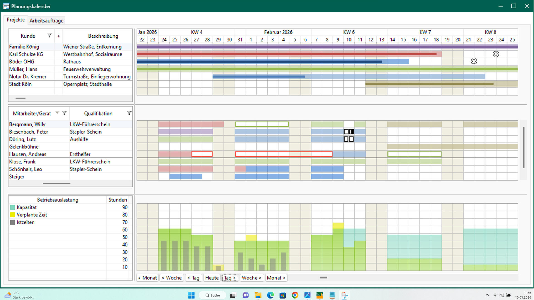The height and width of the screenshot is (300, 534).
Task: Click the employee timeline vertical scrollbar
Action: pyautogui.click(x=523, y=147)
